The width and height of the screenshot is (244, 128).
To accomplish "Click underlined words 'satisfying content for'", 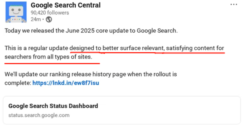I will click(190, 48).
